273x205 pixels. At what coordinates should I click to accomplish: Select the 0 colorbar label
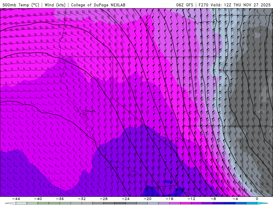(257, 199)
